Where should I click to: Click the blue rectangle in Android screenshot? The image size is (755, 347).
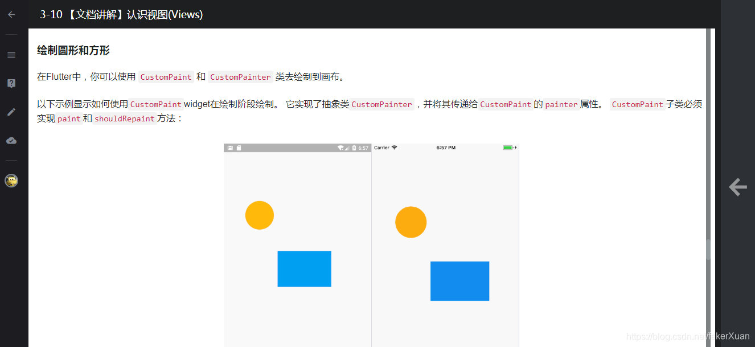(304, 269)
